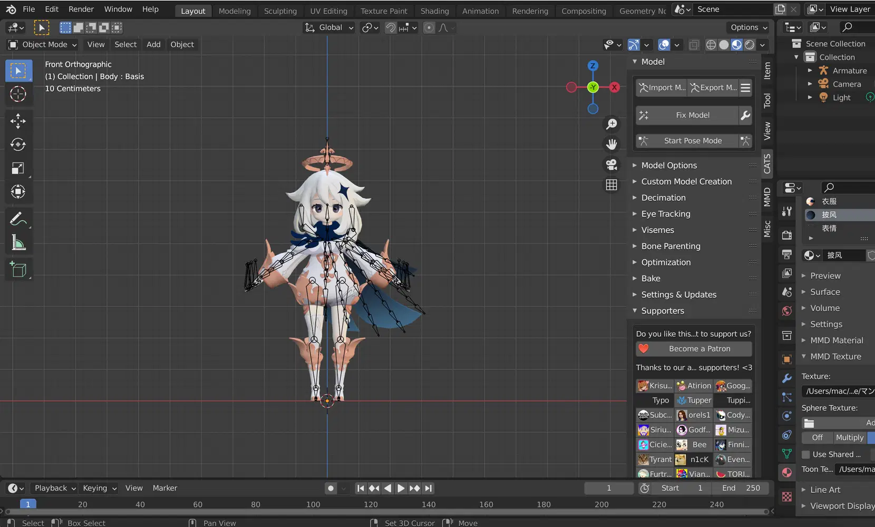Select the Annotate tool
Image resolution: width=875 pixels, height=527 pixels.
[x=18, y=218]
